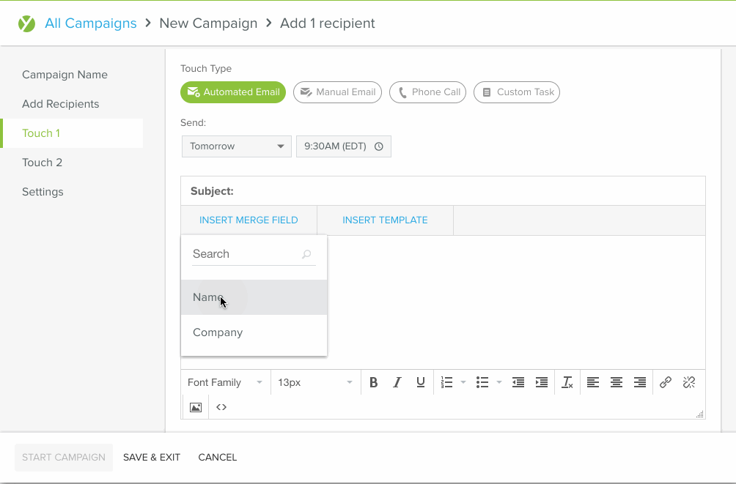Click the merge field Search box
The height and width of the screenshot is (484, 736).
246,254
